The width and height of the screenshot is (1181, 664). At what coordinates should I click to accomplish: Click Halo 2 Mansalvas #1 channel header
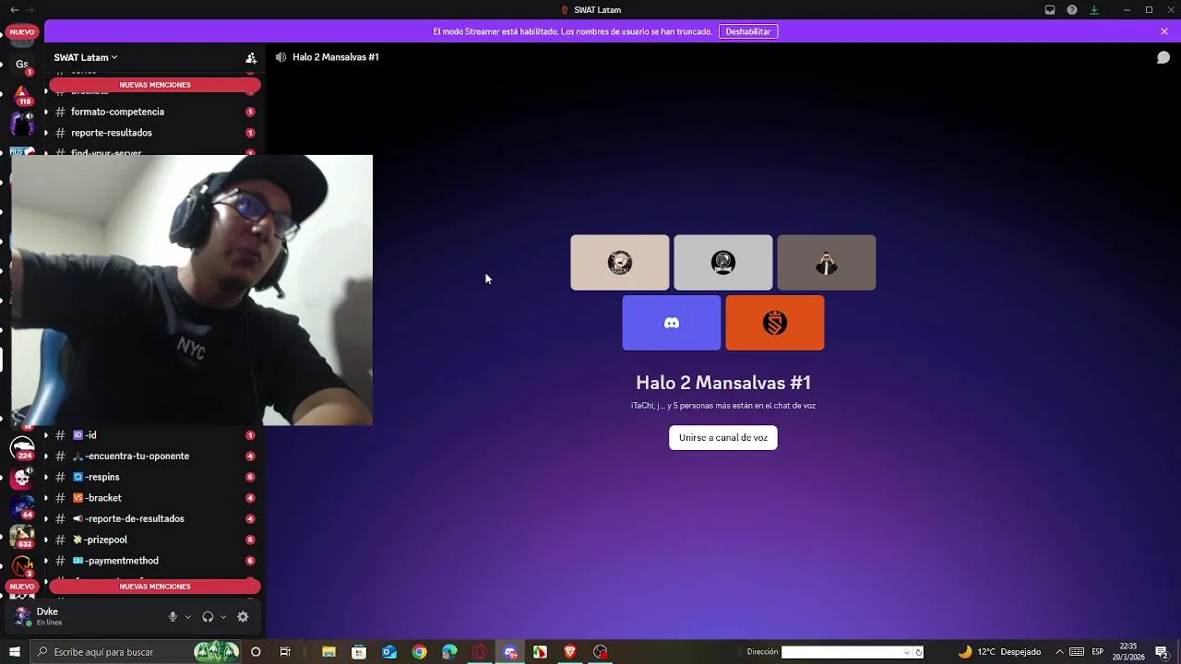pos(335,57)
